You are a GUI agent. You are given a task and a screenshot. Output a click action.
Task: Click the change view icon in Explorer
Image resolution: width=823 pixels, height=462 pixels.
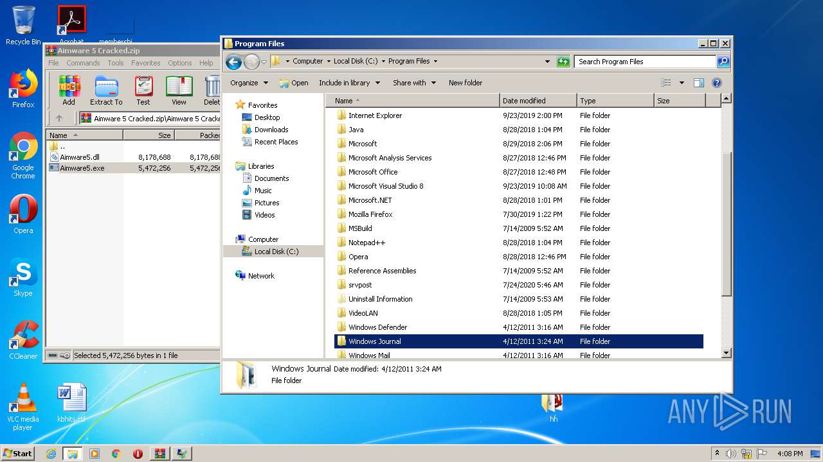(666, 83)
